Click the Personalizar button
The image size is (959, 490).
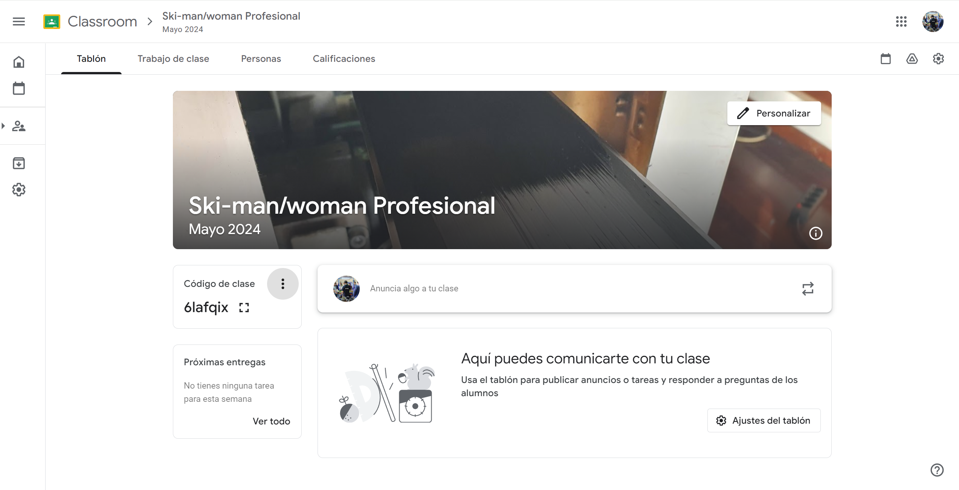tap(774, 113)
